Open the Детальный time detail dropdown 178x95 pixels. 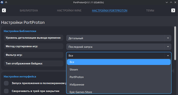tap(119, 38)
